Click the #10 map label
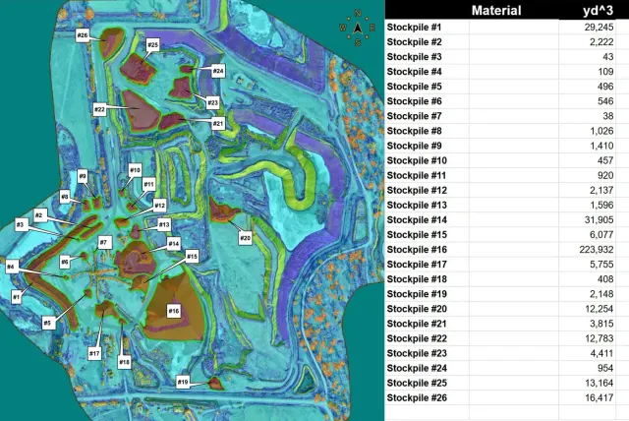This screenshot has width=629, height=421. tap(136, 170)
